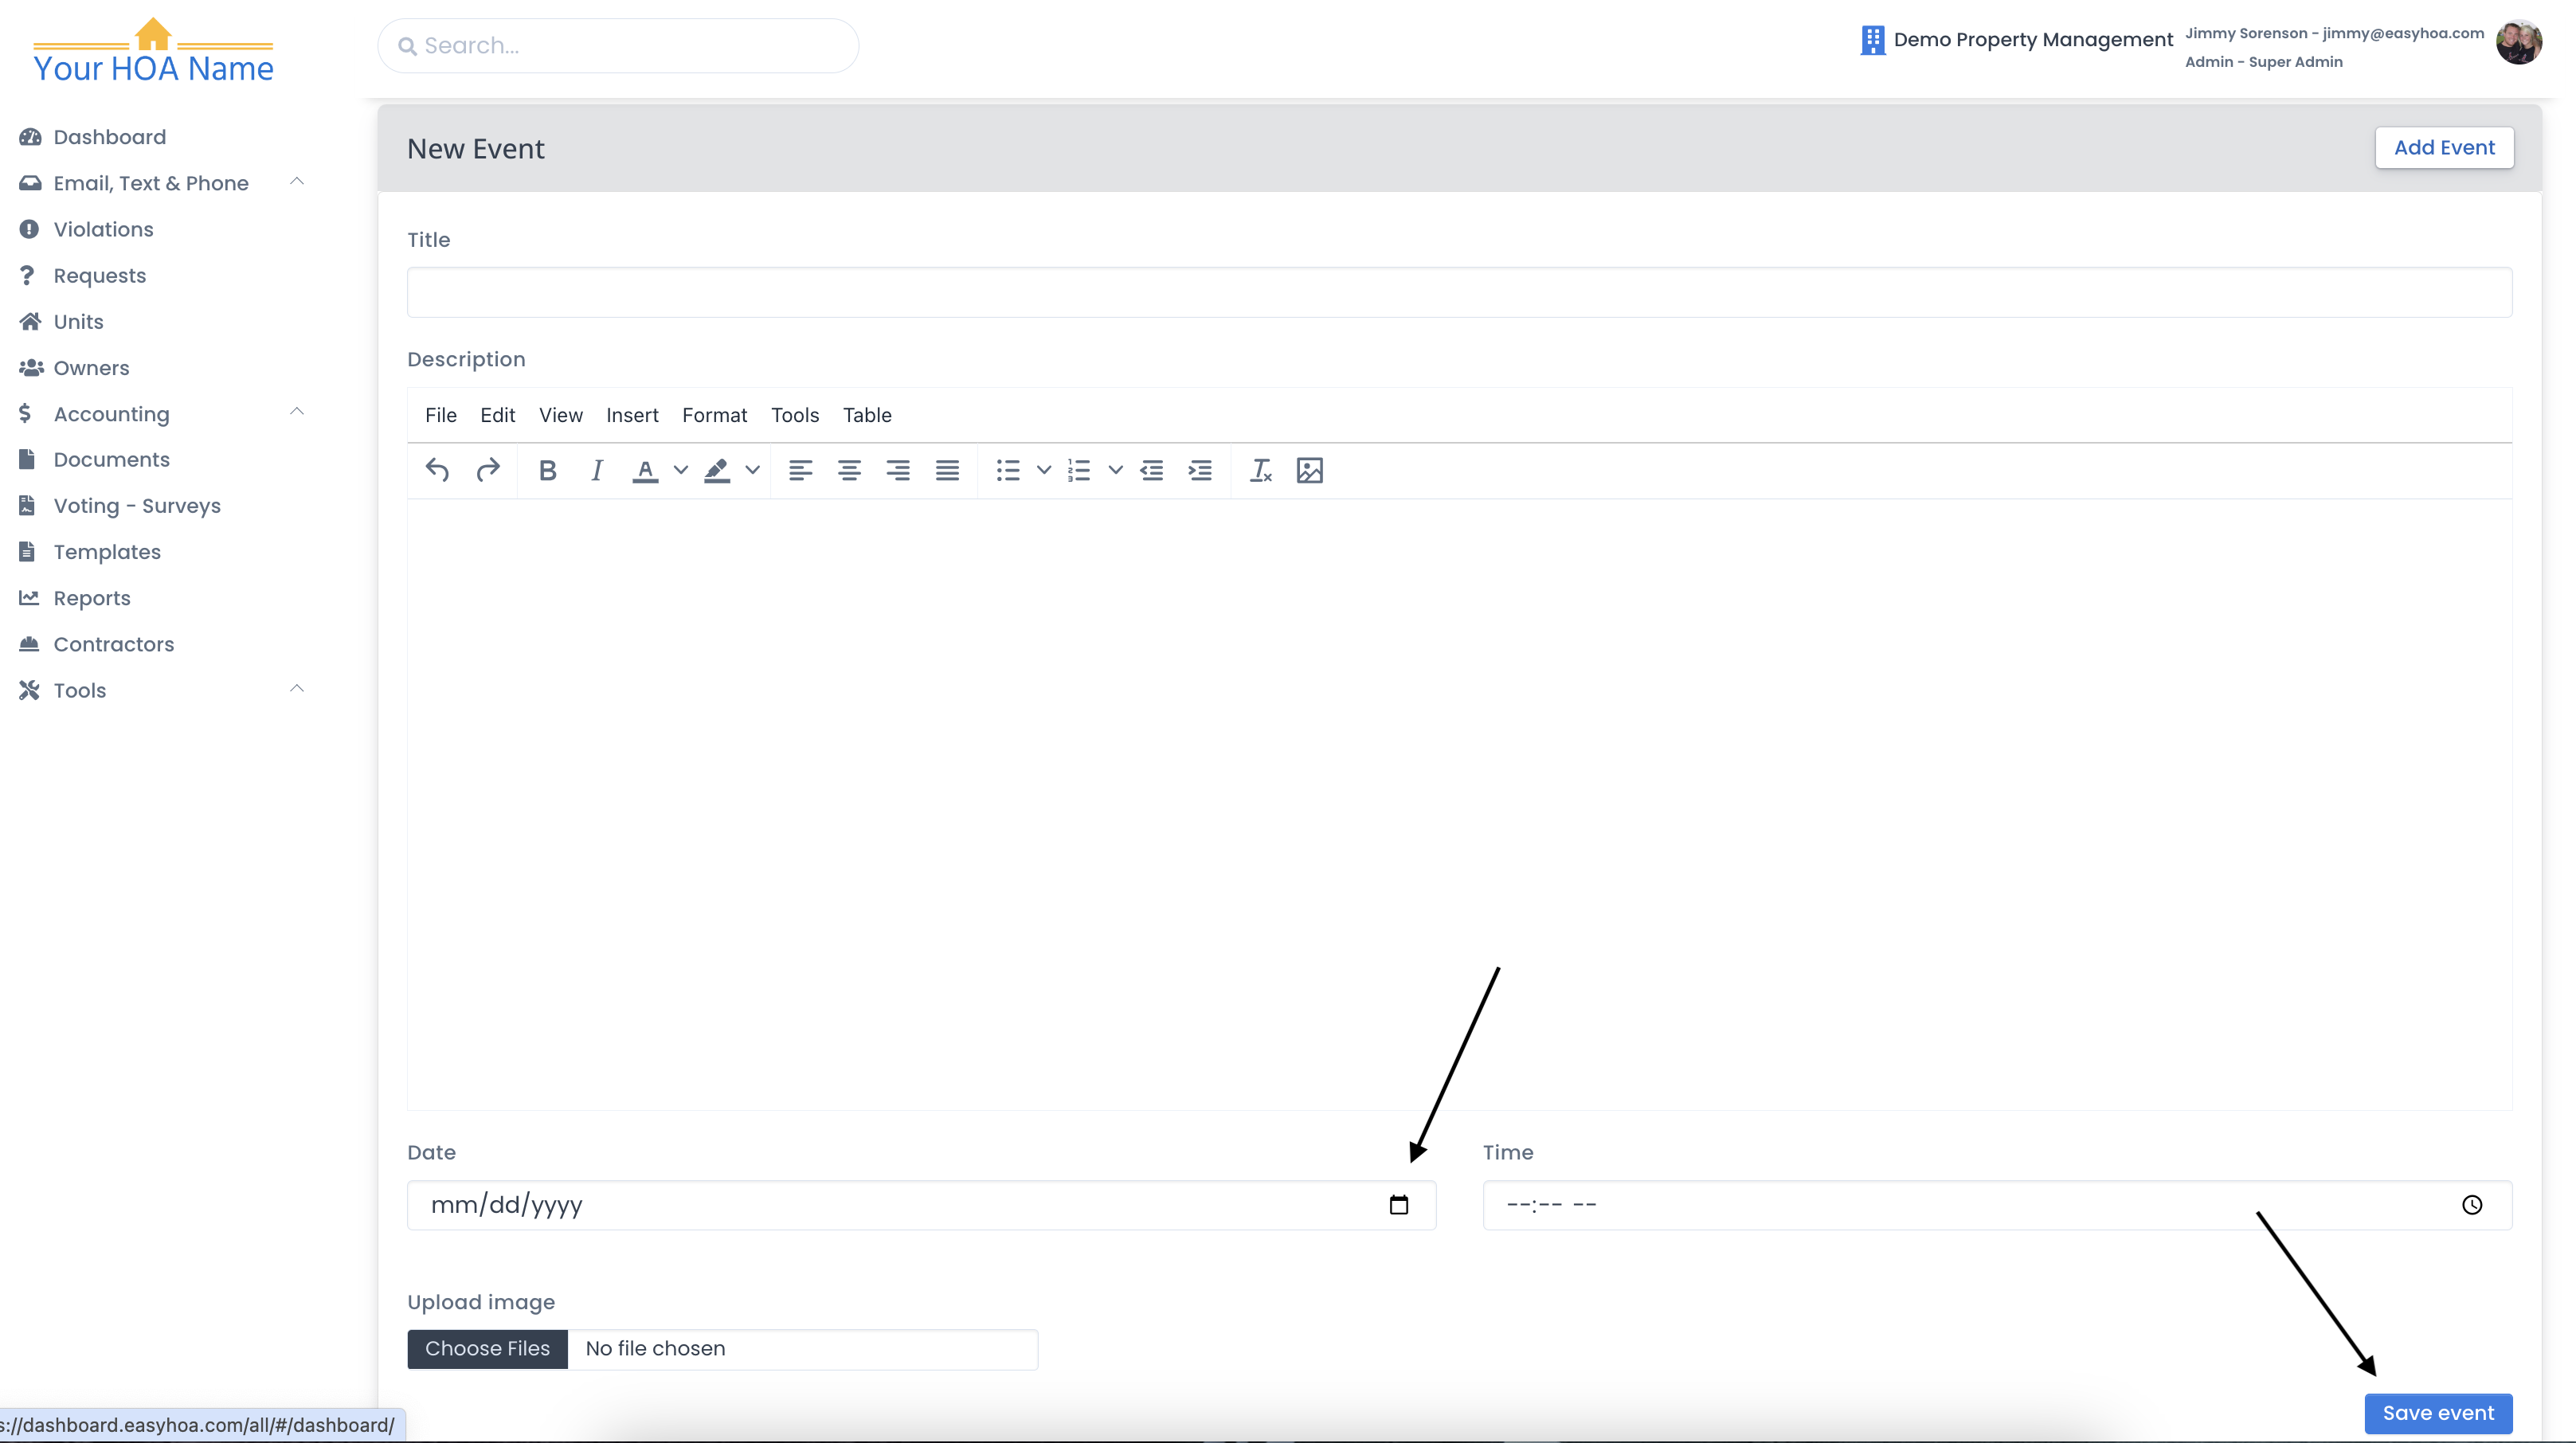Click the Undo icon in editor toolbar
This screenshot has width=2576, height=1443.
tap(437, 470)
